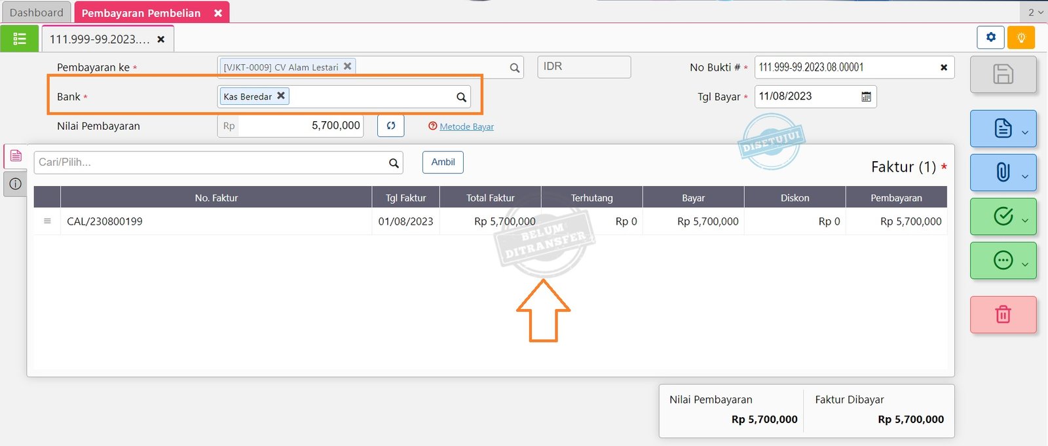Expand the green checkmark approval dropdown

pos(1025,220)
